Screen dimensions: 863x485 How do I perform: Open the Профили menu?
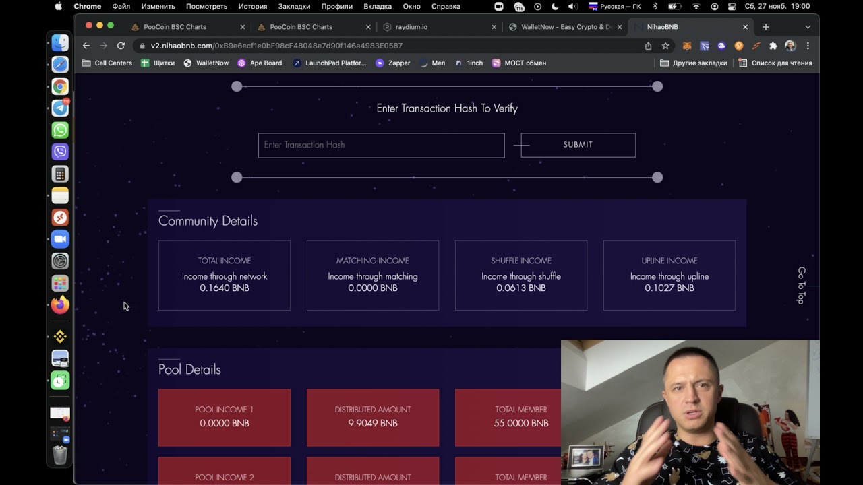click(336, 6)
